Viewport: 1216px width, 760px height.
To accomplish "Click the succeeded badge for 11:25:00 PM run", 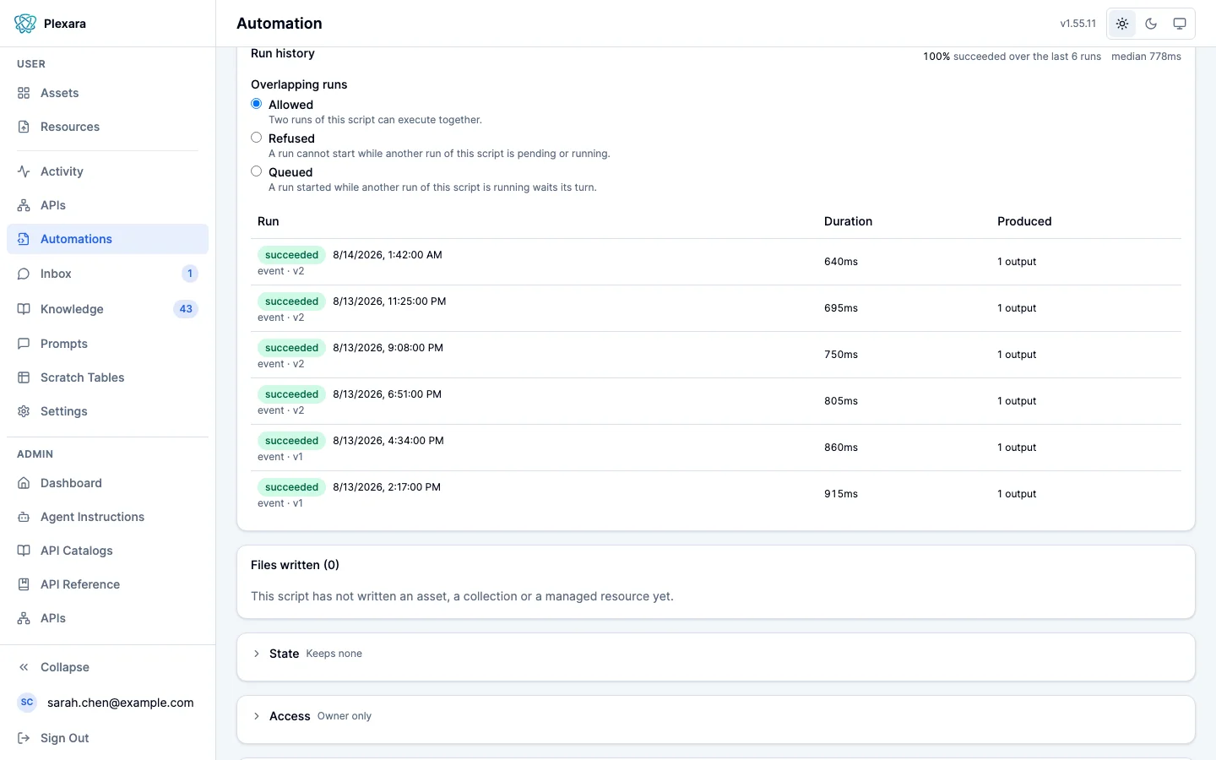I will click(x=291, y=301).
